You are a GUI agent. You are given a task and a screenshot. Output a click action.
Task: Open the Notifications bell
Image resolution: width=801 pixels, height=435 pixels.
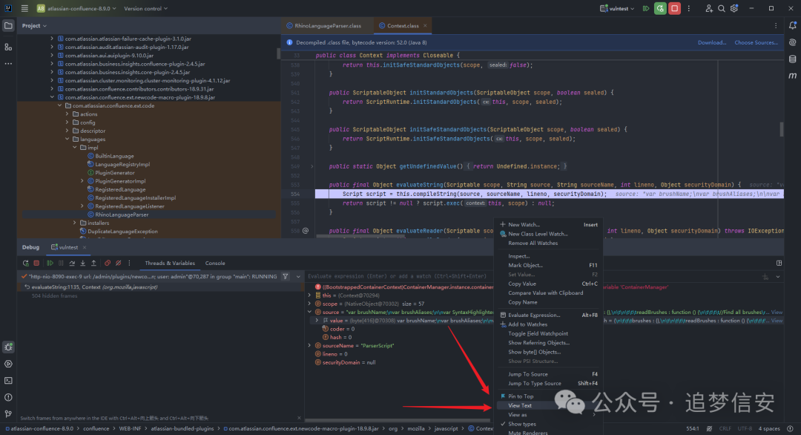point(792,25)
